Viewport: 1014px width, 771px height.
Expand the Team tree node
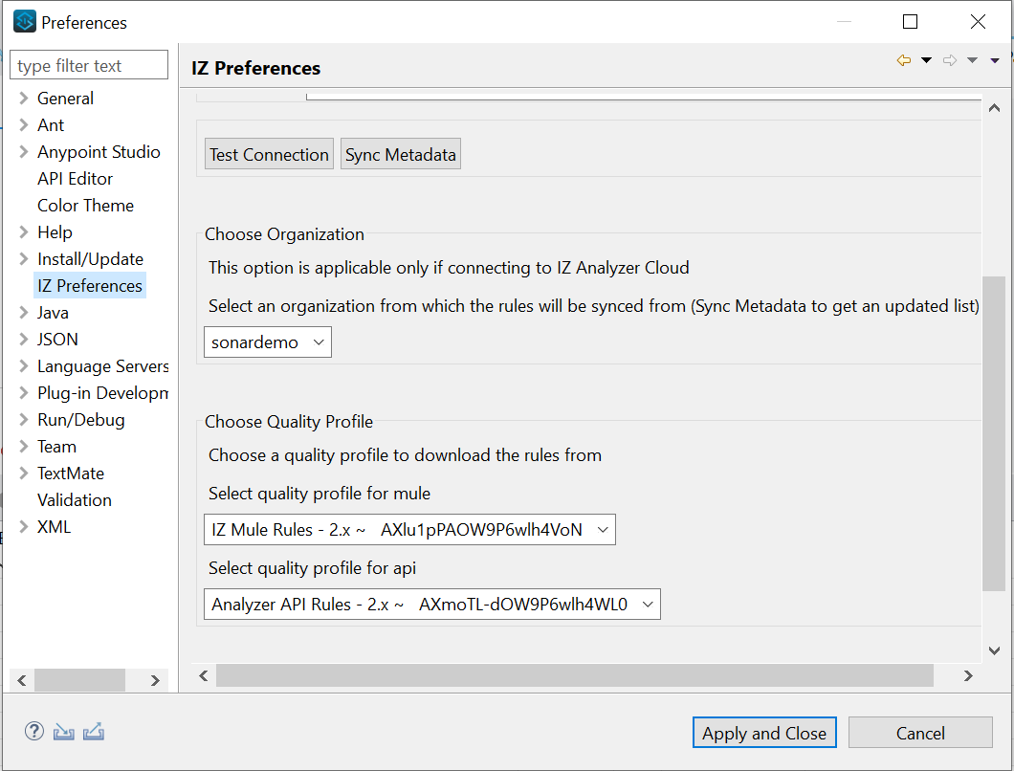click(x=24, y=447)
